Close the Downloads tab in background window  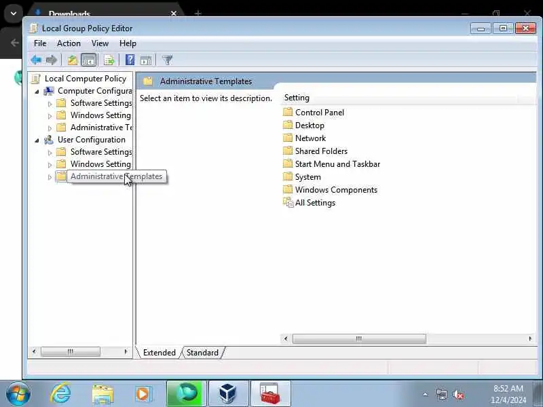[174, 14]
